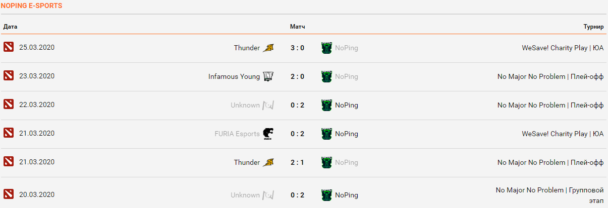Viewport: 608px width, 208px height.
Task: Click NoPing logo in 25.03.2020 row
Action: point(326,48)
